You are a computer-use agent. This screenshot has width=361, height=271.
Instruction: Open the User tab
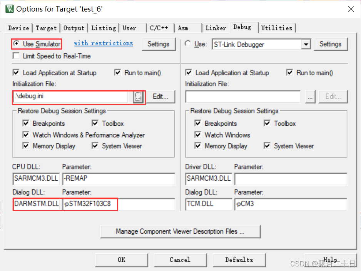(x=133, y=28)
